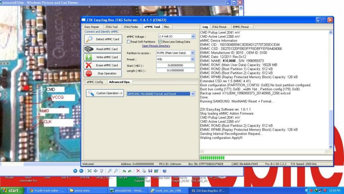Switch to tuyet_moc_lan_1986 taskbar window
Viewport: 344px width, 194px height.
point(169,191)
